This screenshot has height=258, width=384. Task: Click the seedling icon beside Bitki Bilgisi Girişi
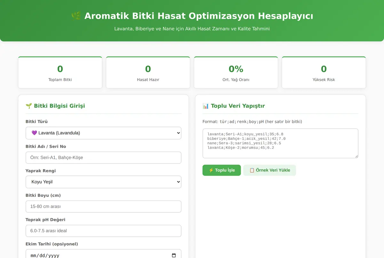click(28, 106)
